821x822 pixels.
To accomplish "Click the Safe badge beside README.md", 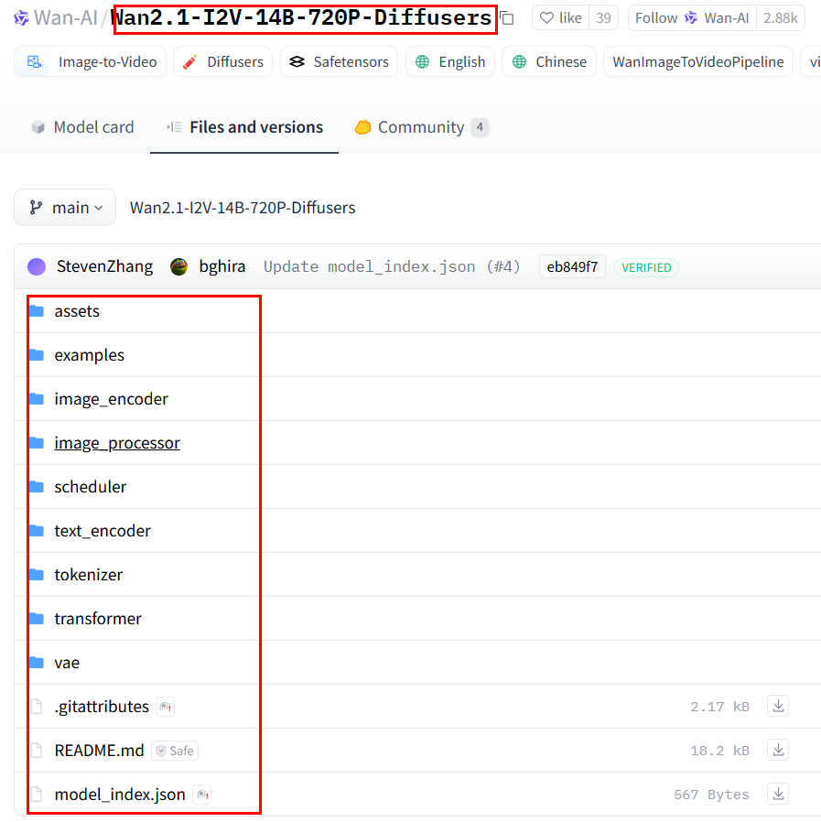I will (x=175, y=752).
